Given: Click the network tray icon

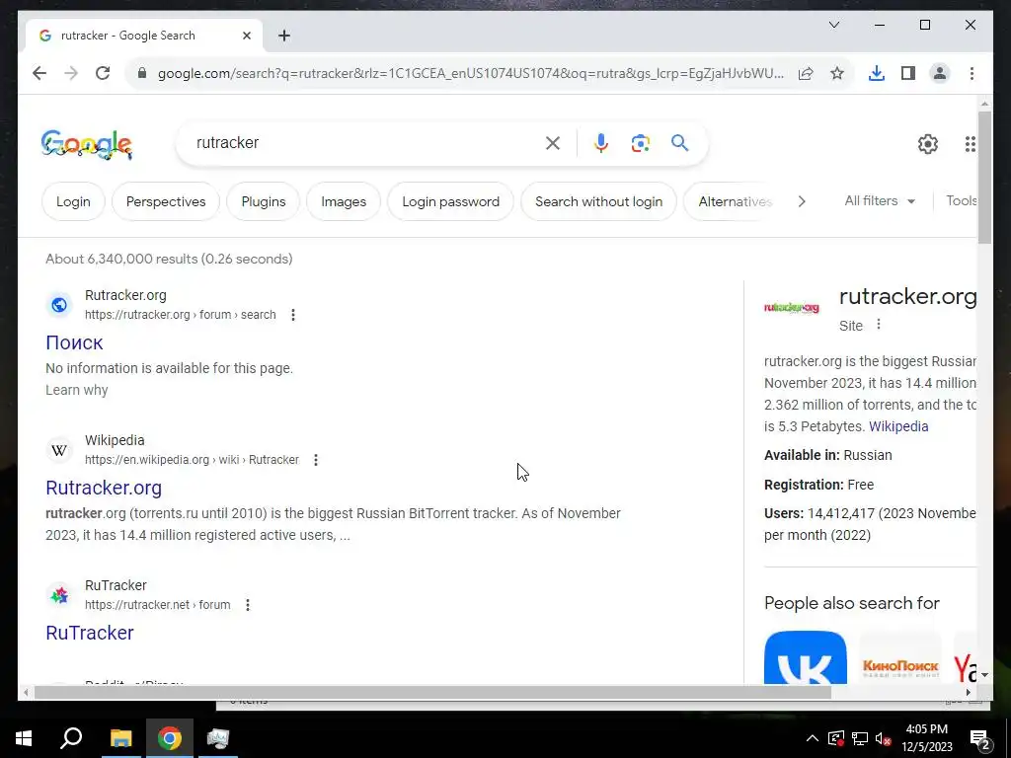Looking at the screenshot, I should [860, 738].
